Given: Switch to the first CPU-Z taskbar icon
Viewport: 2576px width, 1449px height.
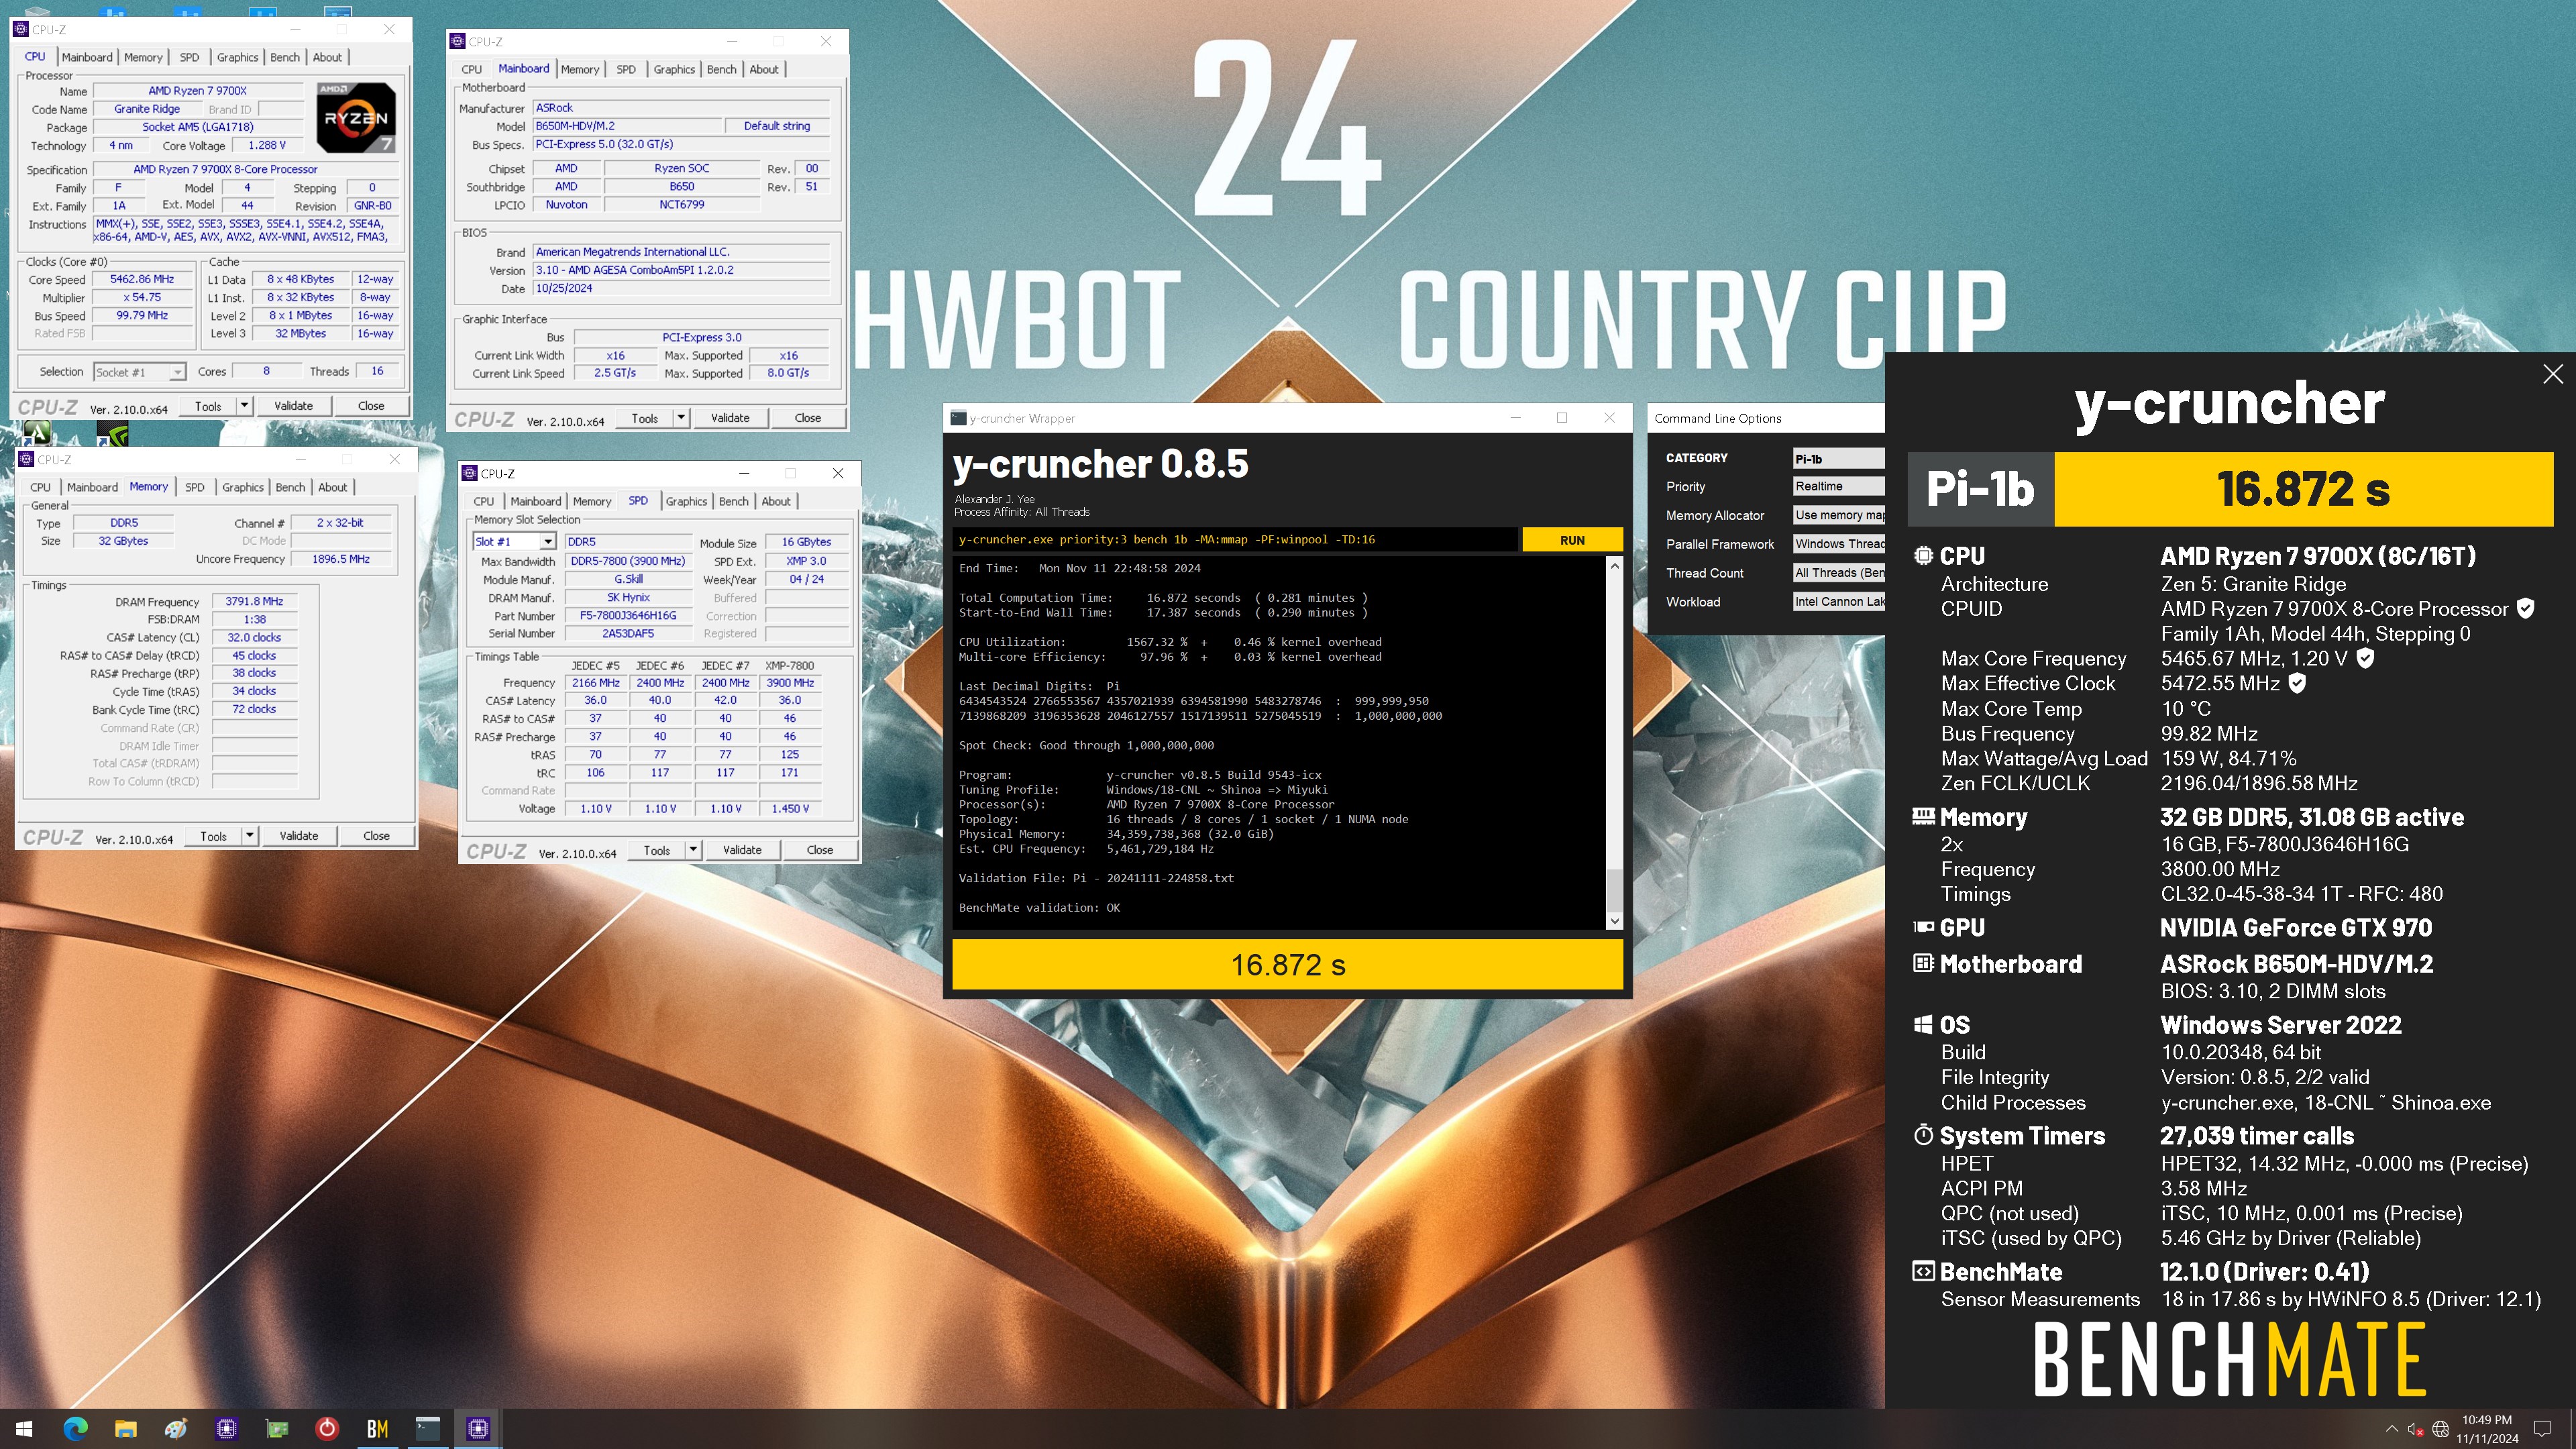Looking at the screenshot, I should tap(227, 1429).
